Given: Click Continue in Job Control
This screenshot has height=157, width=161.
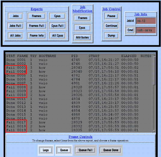Looking at the screenshot, I should coord(111,26).
